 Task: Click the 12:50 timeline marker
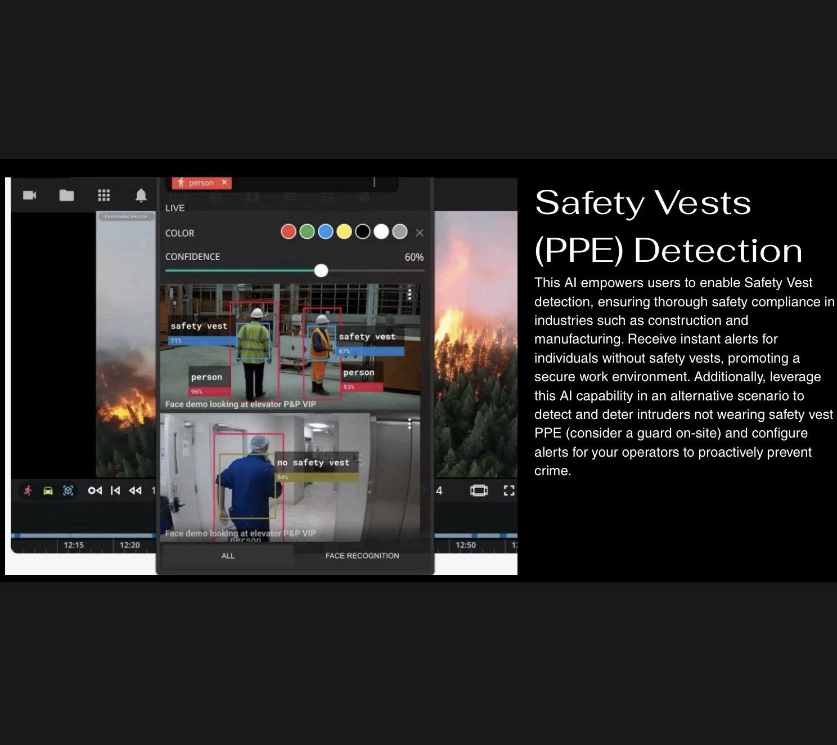466,545
